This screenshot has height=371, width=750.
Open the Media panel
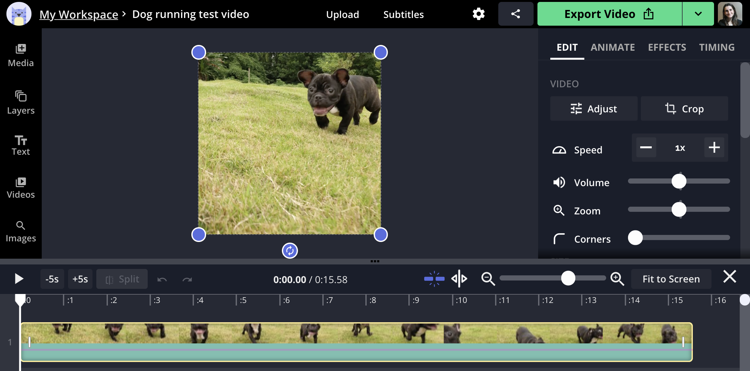[x=21, y=55]
